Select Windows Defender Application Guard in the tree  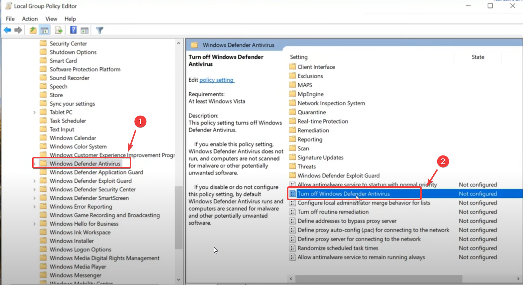click(96, 172)
